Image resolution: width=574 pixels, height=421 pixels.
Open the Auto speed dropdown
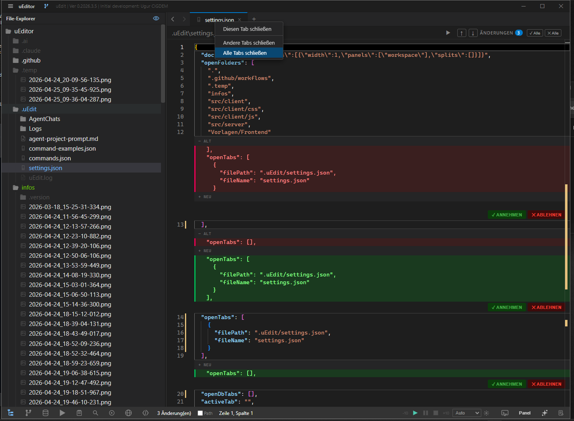point(467,413)
